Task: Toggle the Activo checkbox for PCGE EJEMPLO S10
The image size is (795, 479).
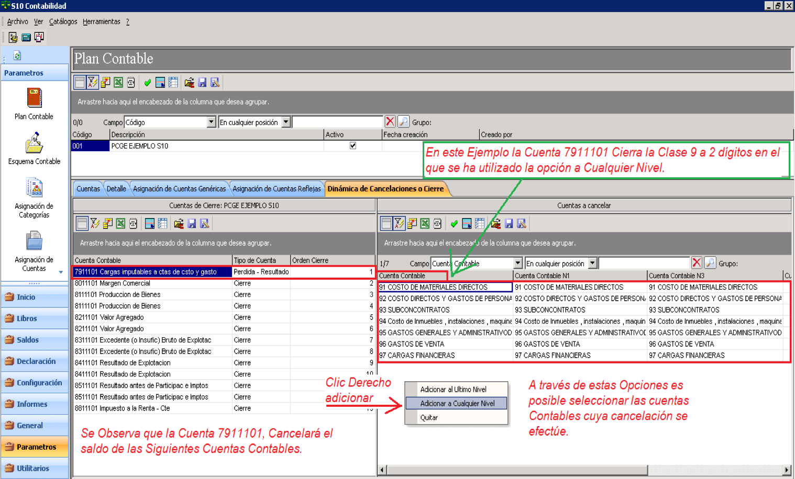Action: pos(353,146)
